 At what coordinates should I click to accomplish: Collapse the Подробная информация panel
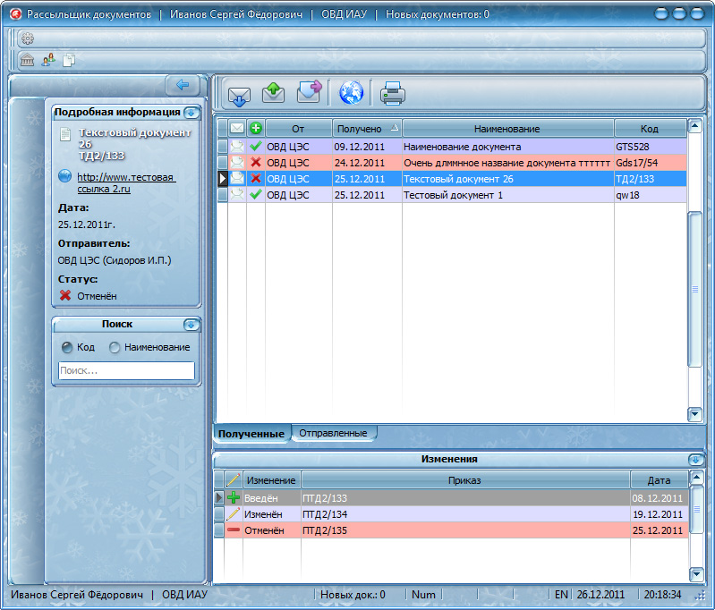coord(192,112)
